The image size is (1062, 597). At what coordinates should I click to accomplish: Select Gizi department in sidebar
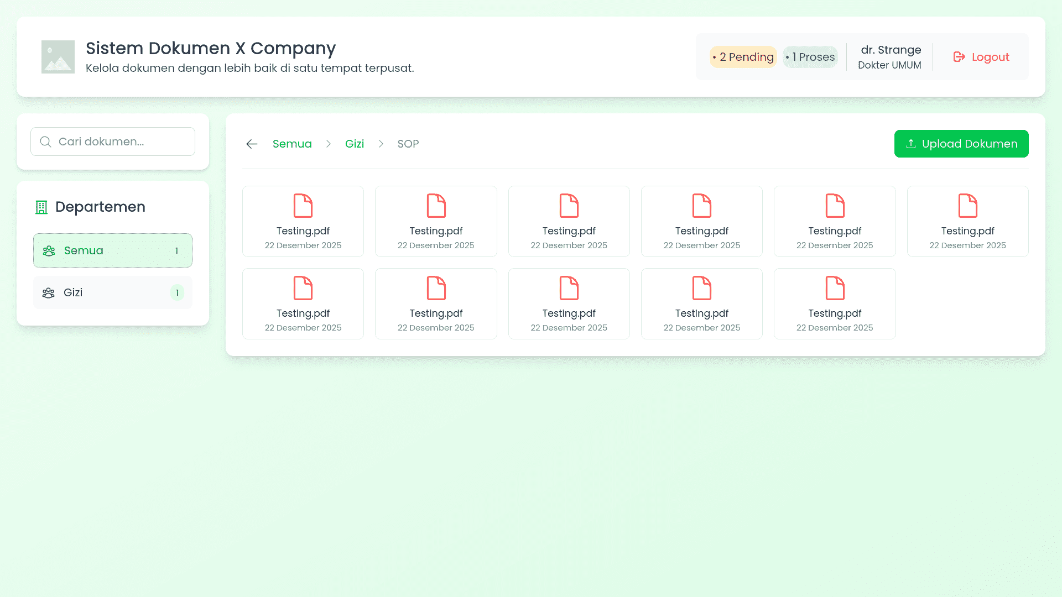(113, 292)
